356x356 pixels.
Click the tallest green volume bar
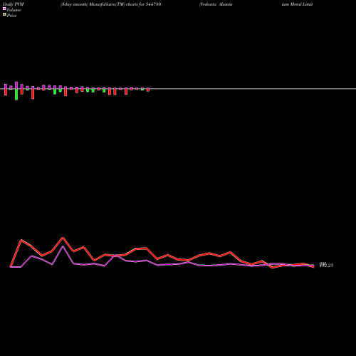click(x=16, y=94)
